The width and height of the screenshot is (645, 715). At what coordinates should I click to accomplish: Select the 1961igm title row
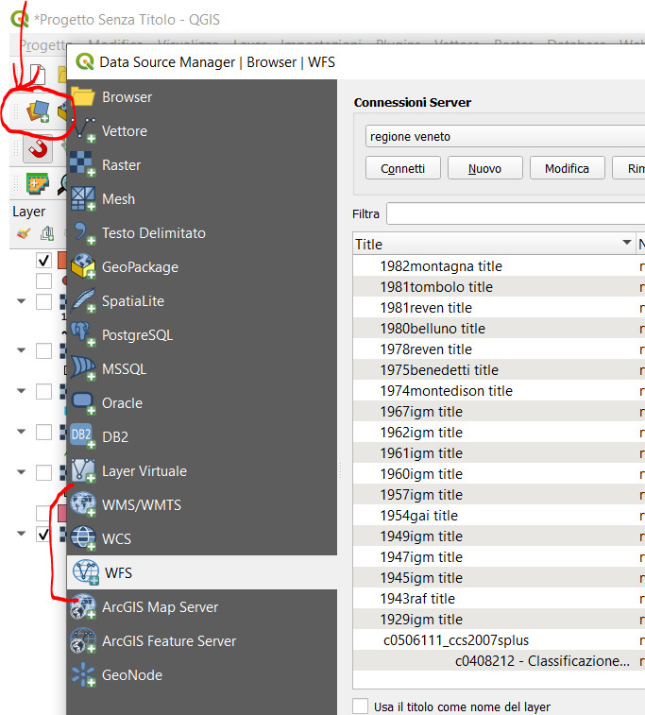click(499, 453)
